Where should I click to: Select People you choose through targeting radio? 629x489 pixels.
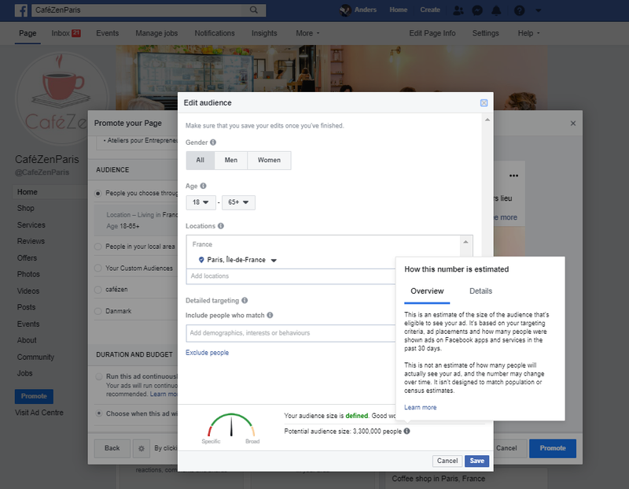point(97,193)
